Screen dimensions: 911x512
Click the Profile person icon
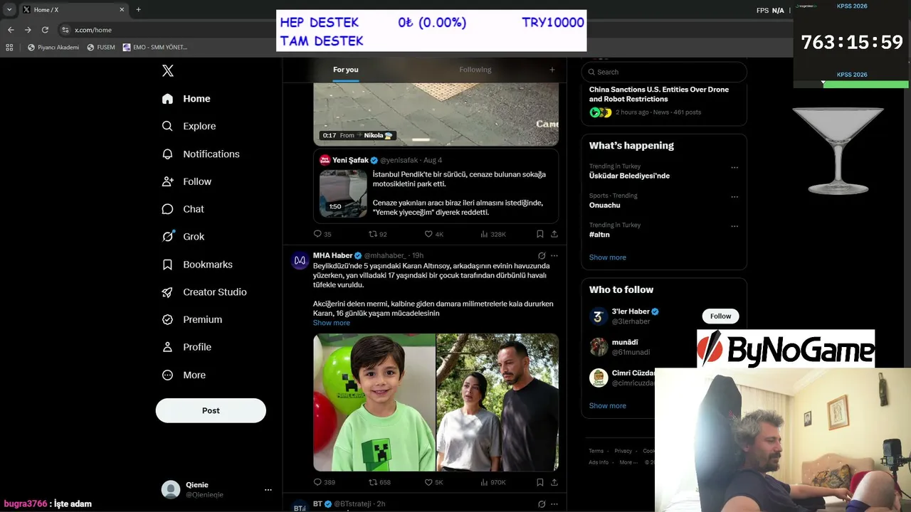coord(167,347)
